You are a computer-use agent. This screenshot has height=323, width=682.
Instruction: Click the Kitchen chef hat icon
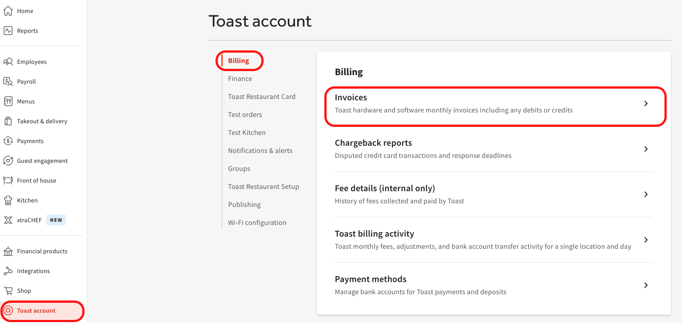(8, 200)
